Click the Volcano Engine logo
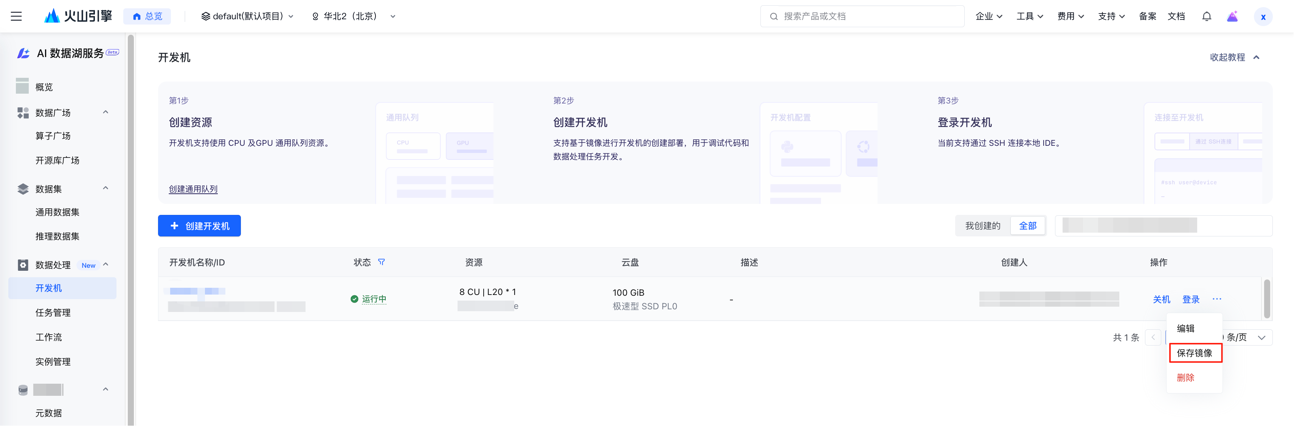This screenshot has width=1294, height=426. (x=78, y=17)
